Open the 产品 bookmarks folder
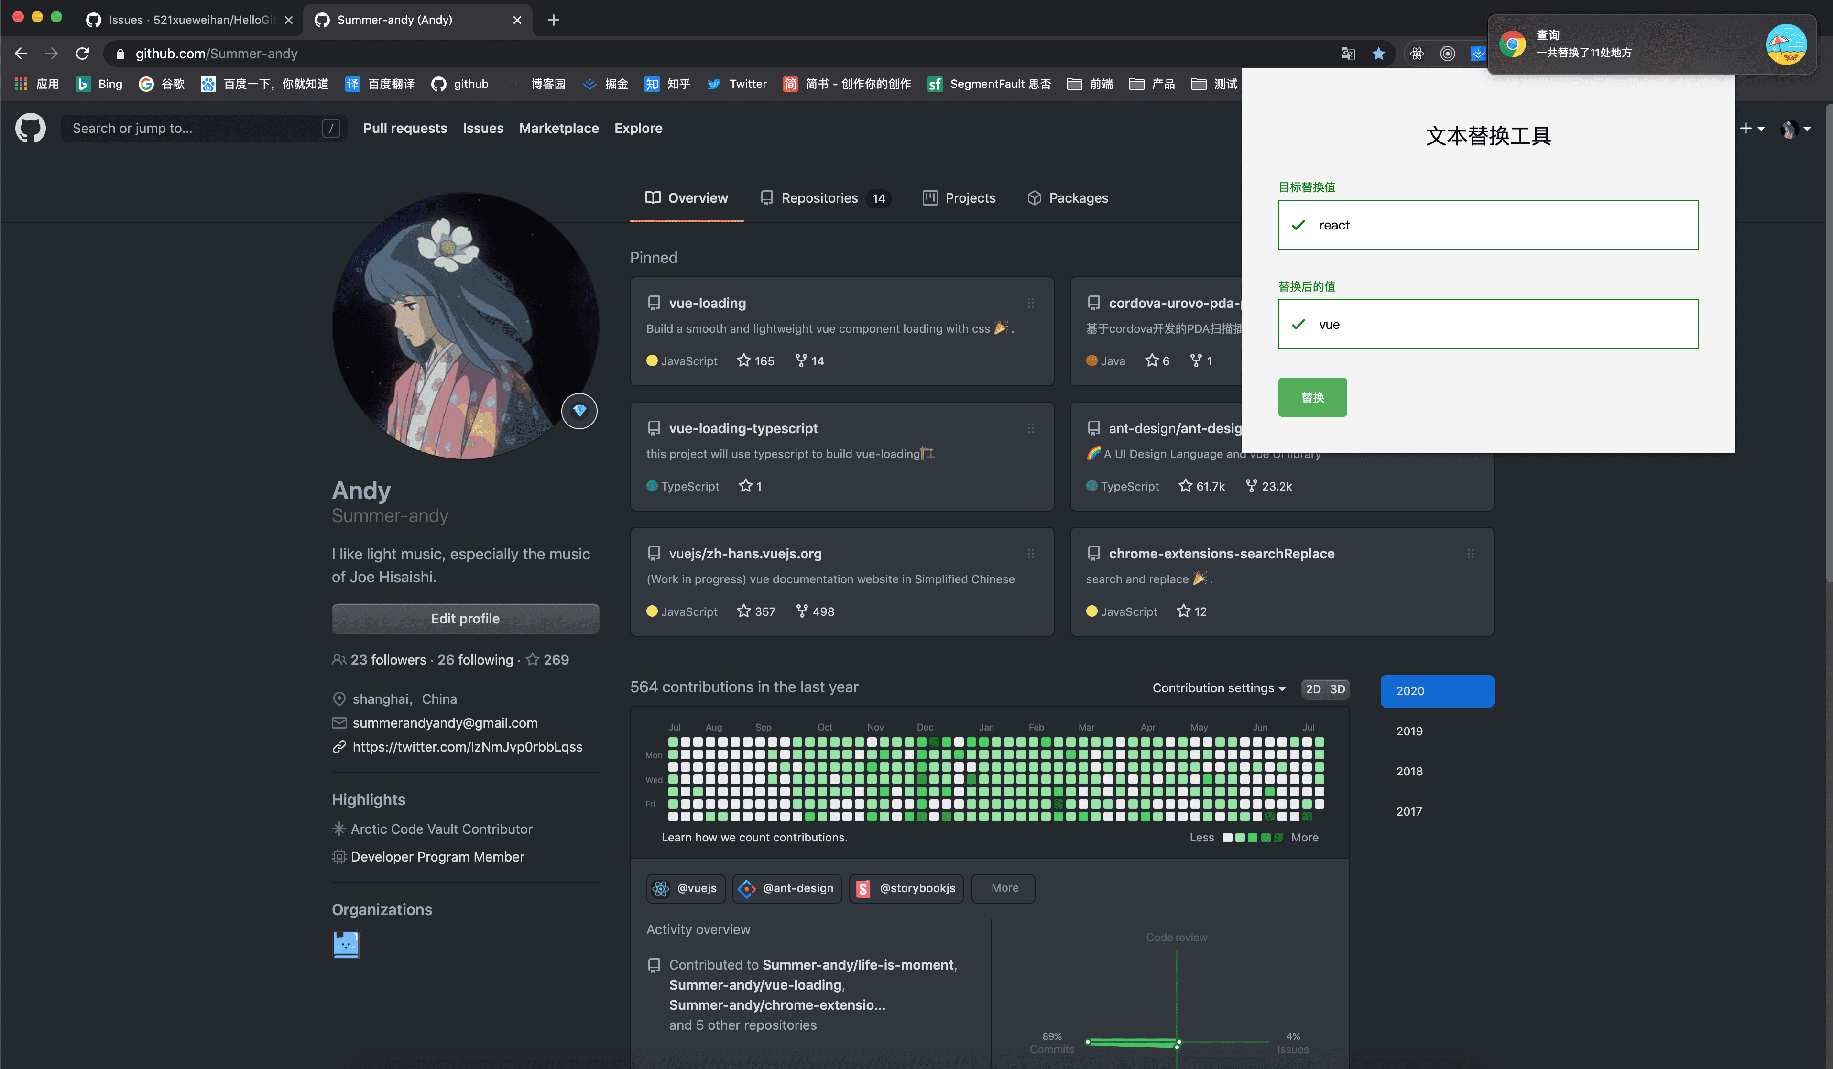This screenshot has height=1069, width=1833. click(1151, 84)
